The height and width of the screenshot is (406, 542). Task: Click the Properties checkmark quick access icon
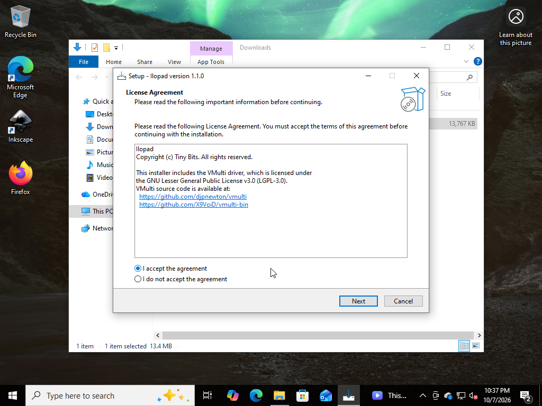pos(95,48)
